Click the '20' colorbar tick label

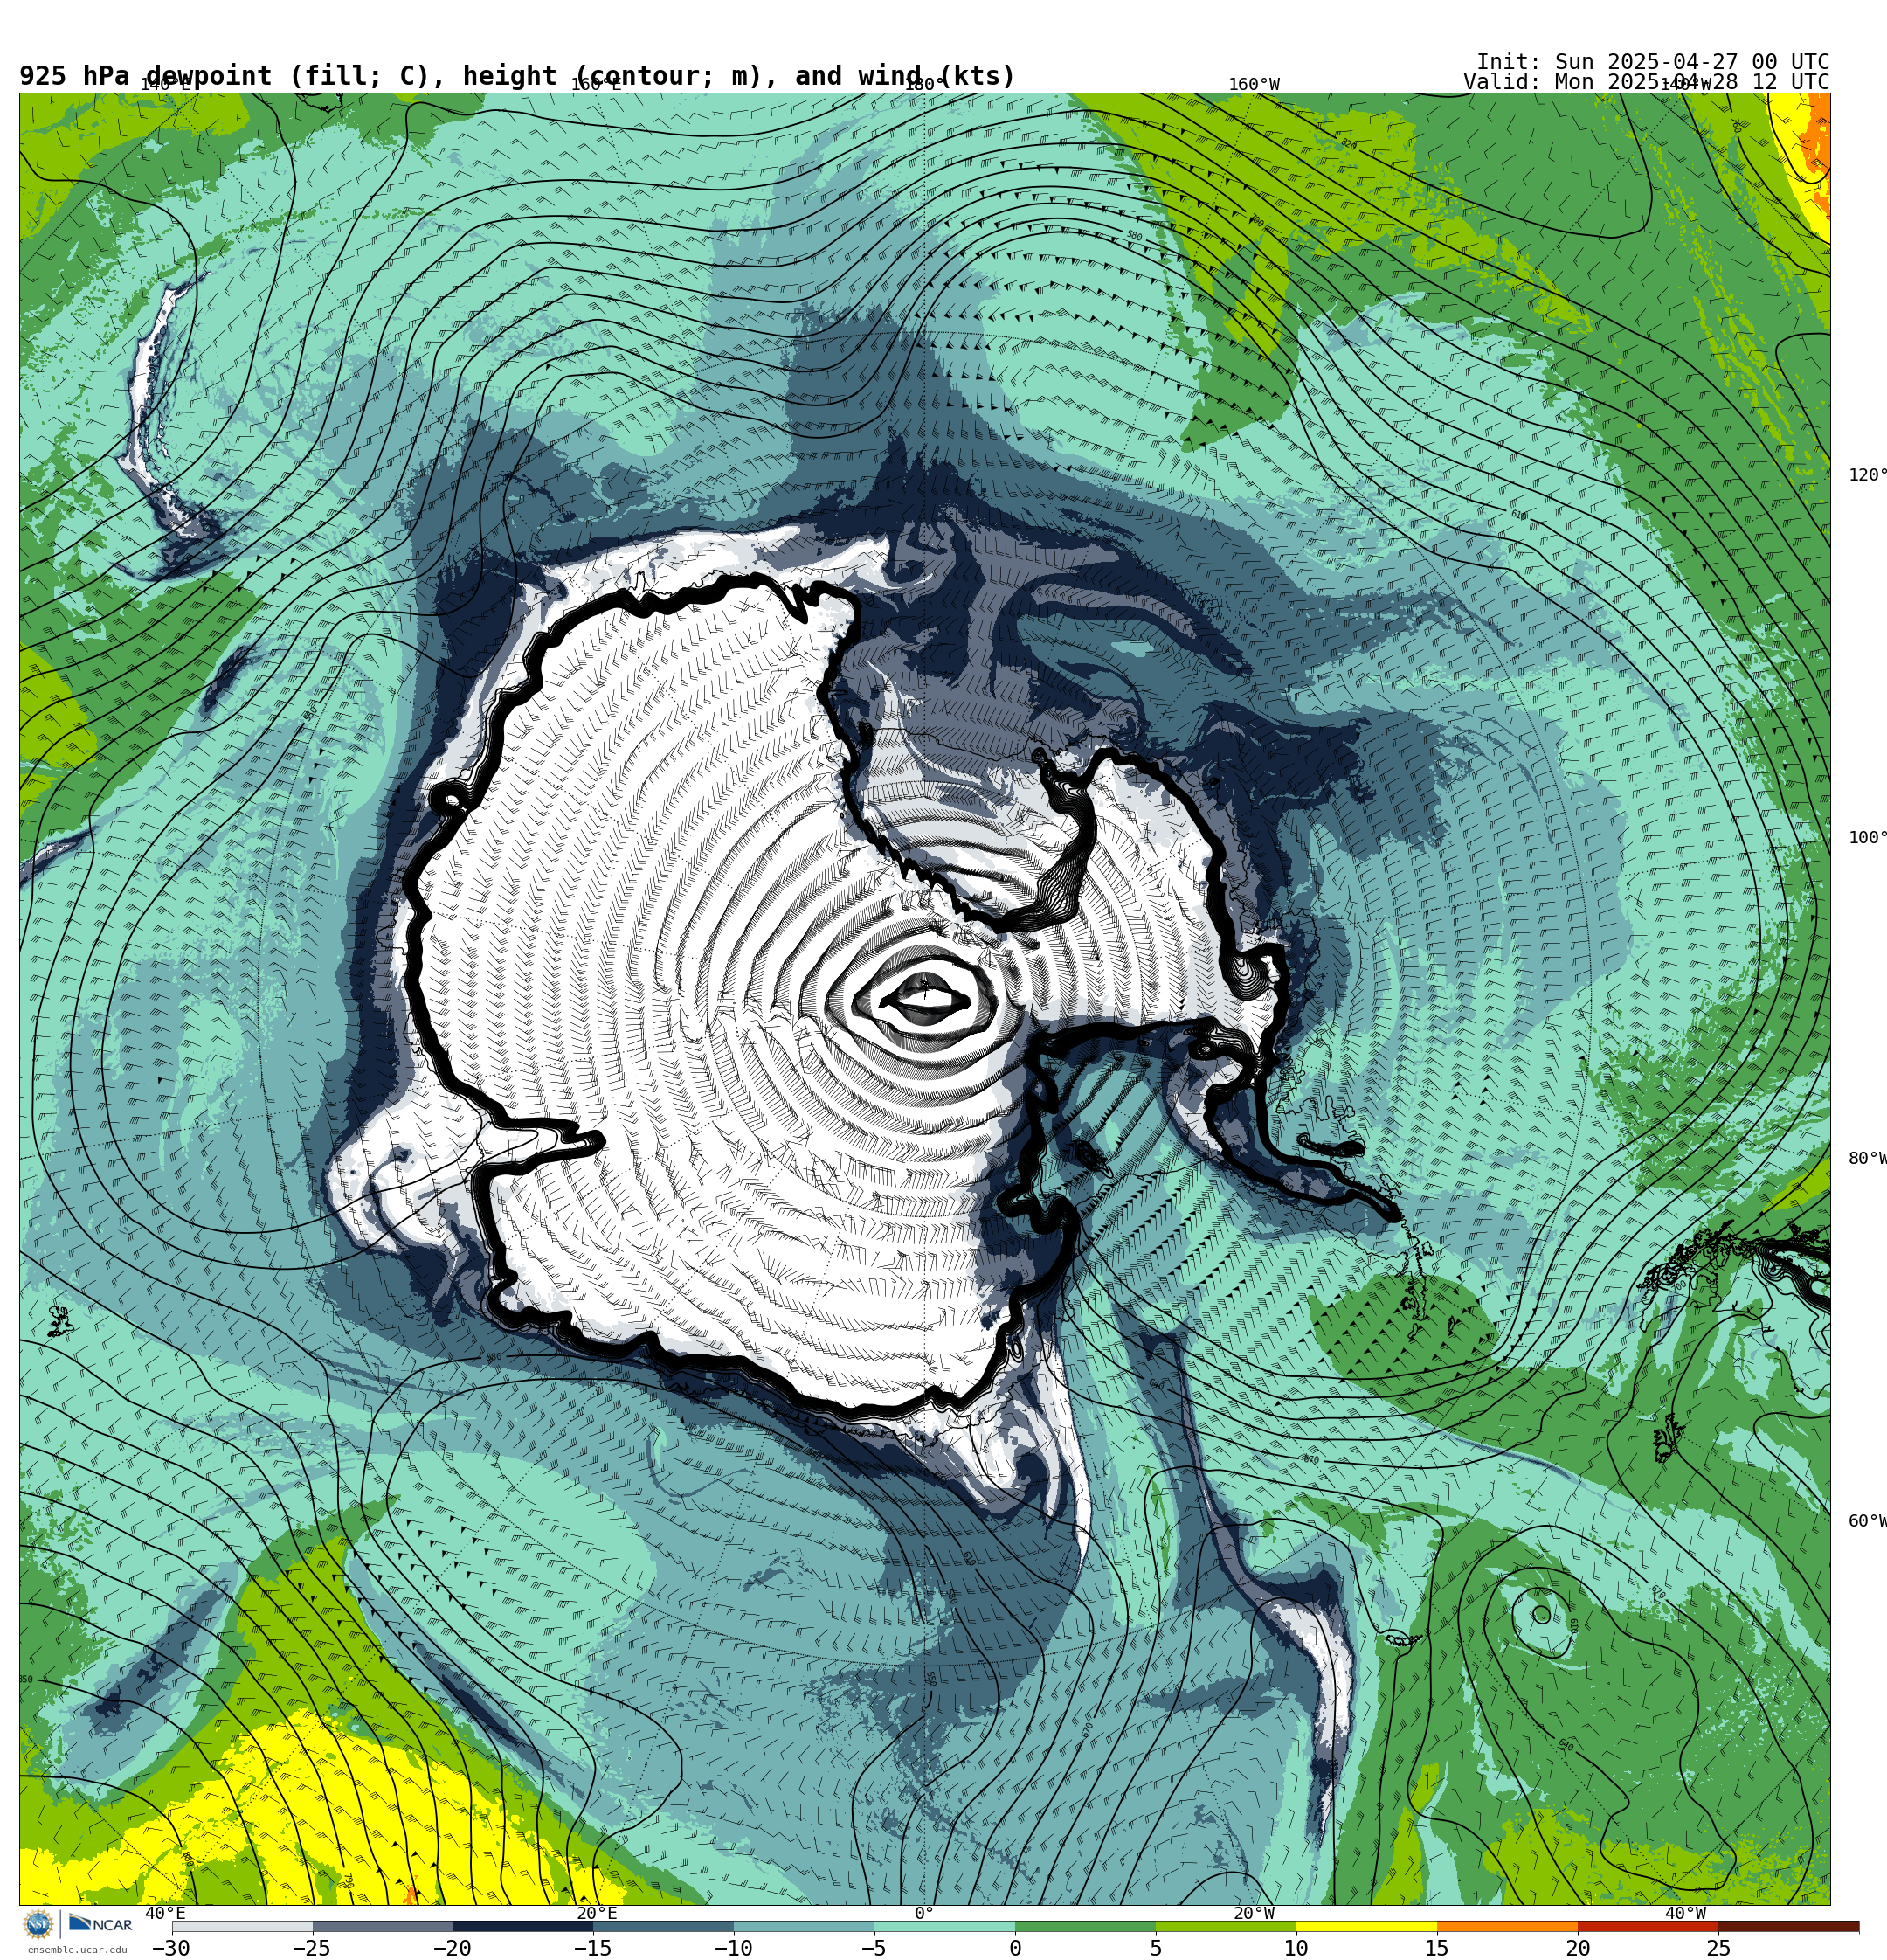pos(1578,1948)
